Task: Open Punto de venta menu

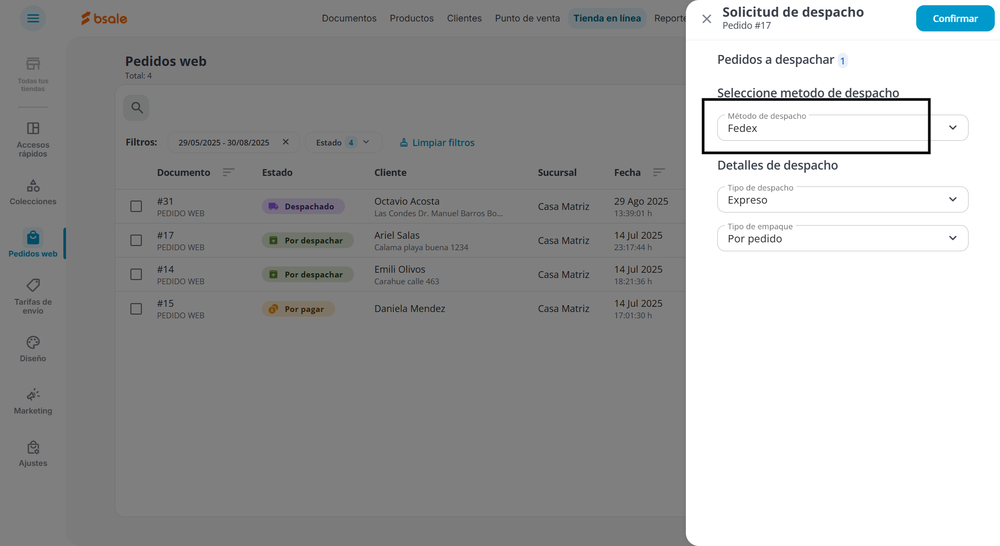Action: point(527,18)
